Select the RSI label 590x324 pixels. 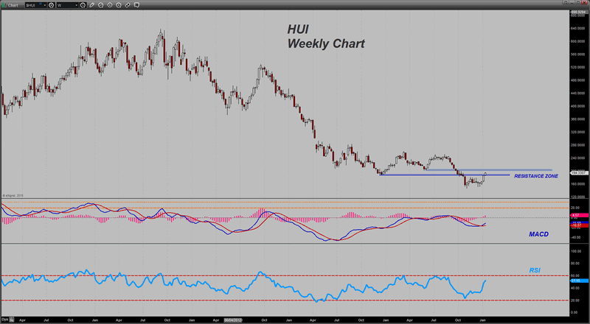coord(535,270)
